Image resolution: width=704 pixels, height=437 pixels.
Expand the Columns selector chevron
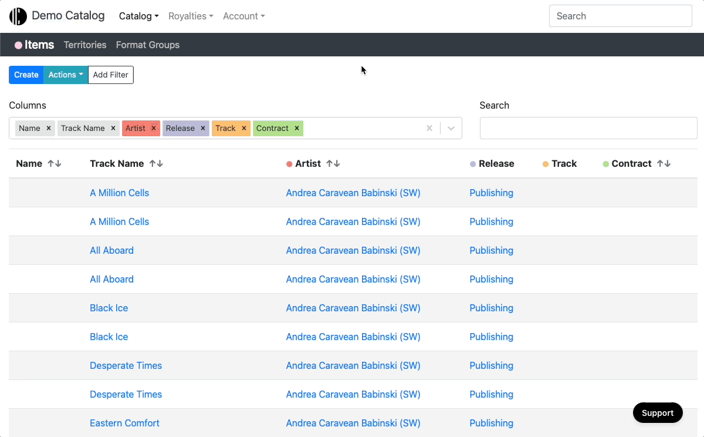451,128
